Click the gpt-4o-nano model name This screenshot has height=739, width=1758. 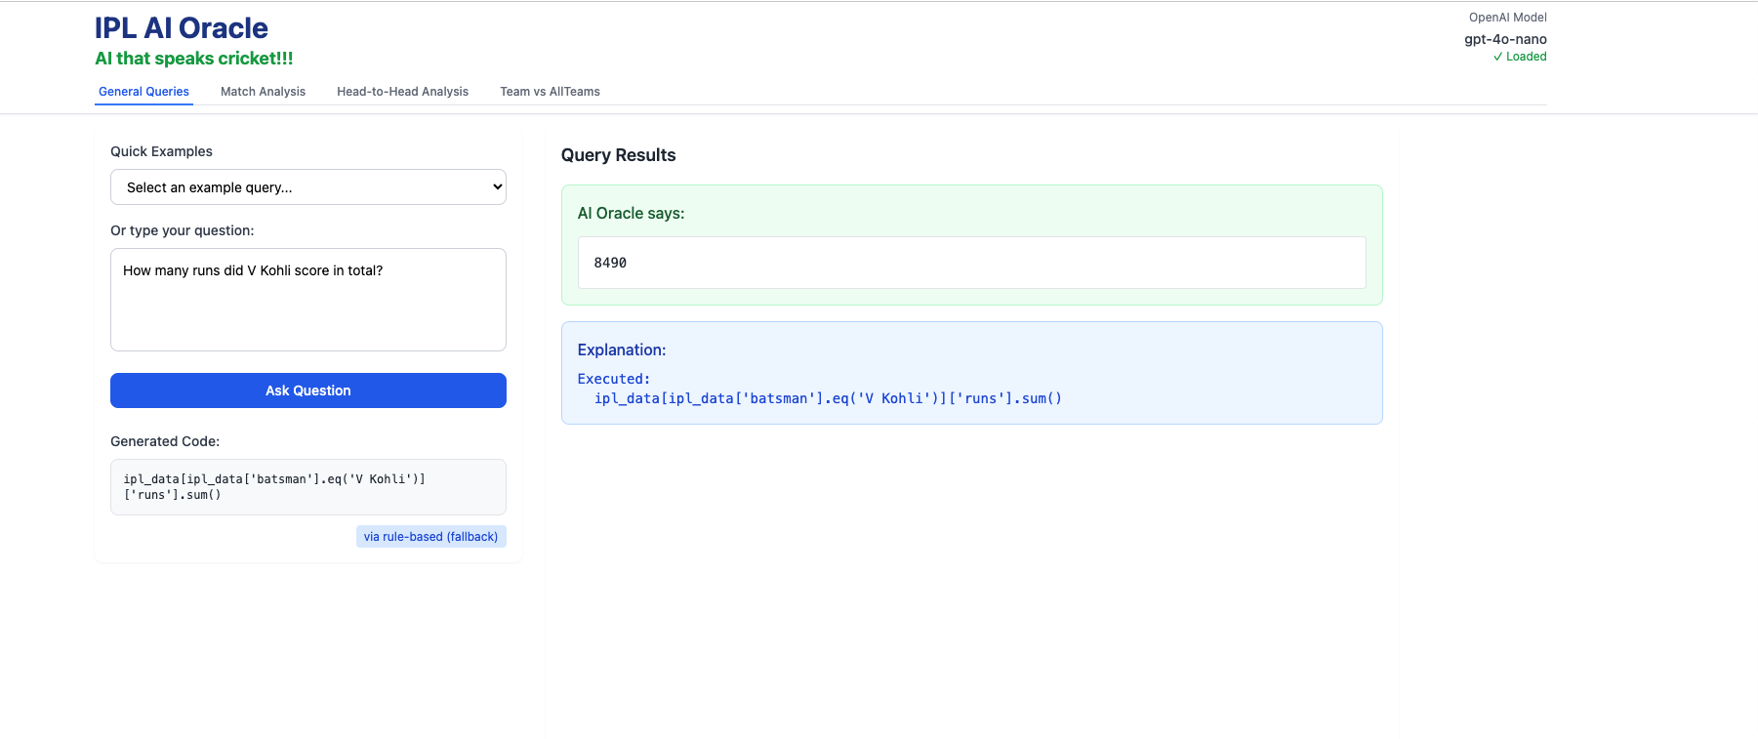coord(1505,39)
